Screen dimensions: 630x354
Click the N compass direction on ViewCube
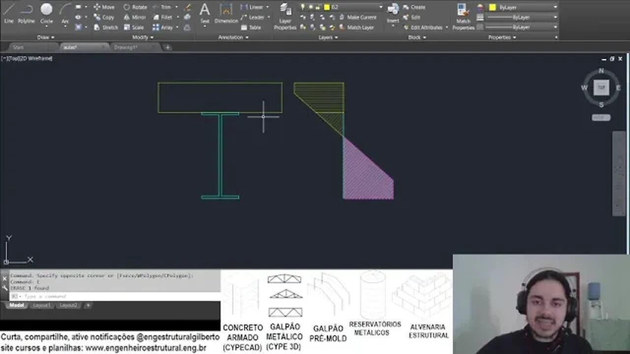[x=601, y=71]
